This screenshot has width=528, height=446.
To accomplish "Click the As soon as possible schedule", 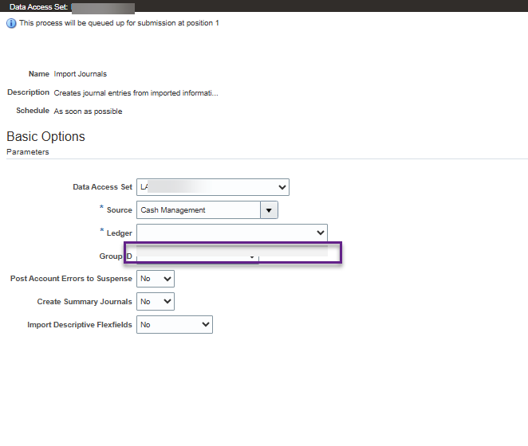I will click(x=88, y=111).
